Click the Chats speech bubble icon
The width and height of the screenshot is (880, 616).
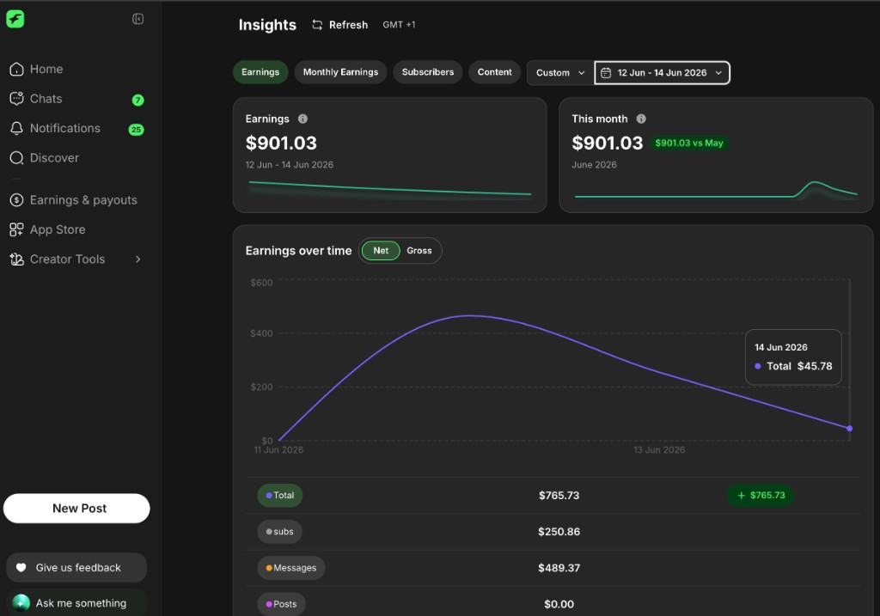tap(17, 99)
